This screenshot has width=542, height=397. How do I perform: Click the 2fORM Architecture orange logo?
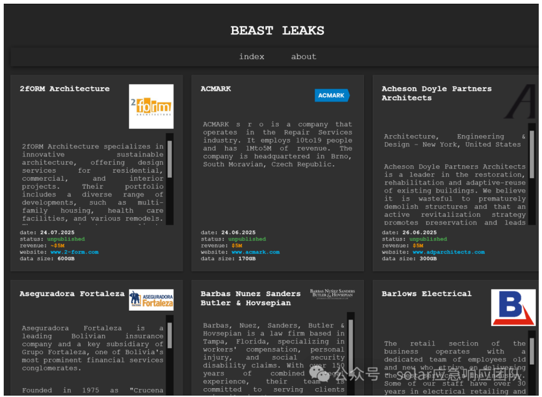tap(151, 106)
